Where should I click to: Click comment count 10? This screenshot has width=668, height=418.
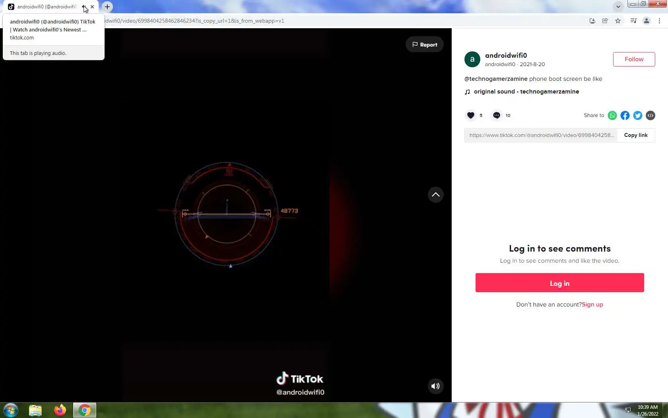508,115
